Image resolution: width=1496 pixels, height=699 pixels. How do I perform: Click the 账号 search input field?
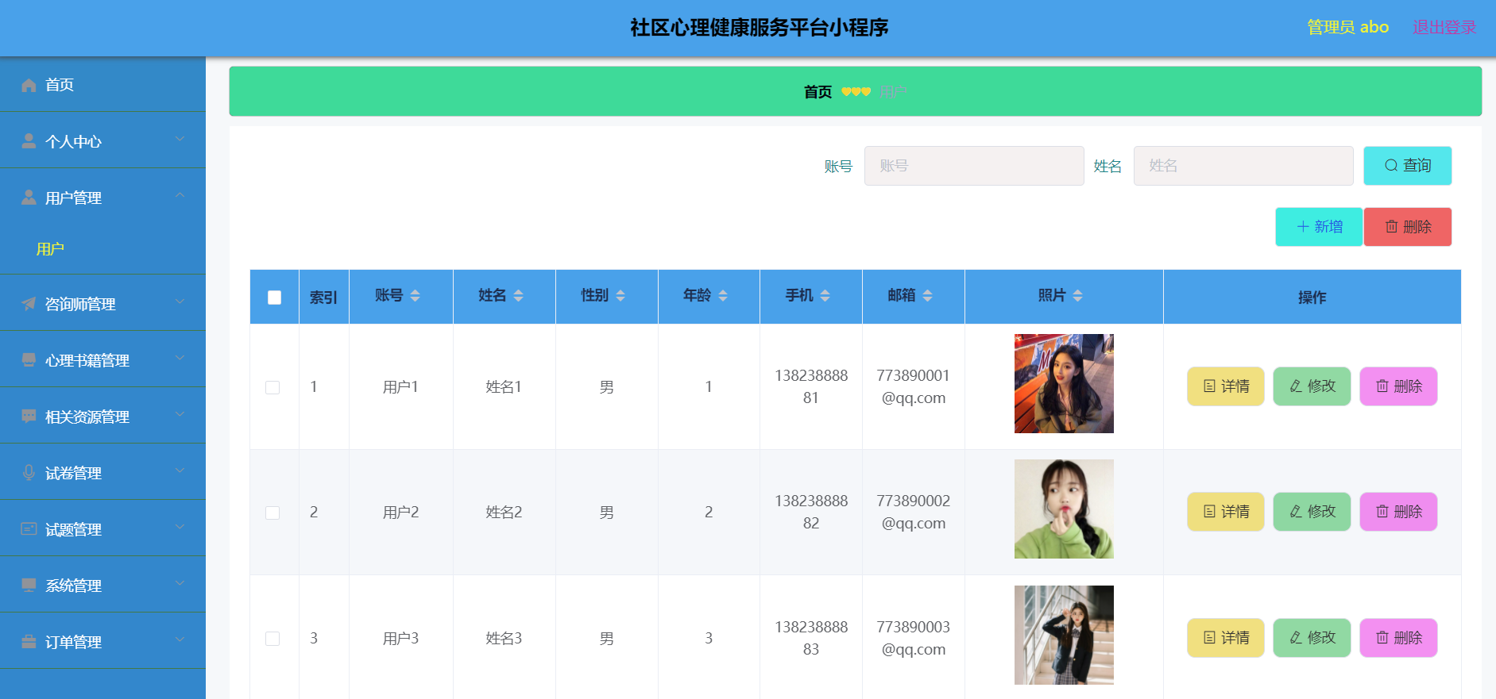click(973, 166)
